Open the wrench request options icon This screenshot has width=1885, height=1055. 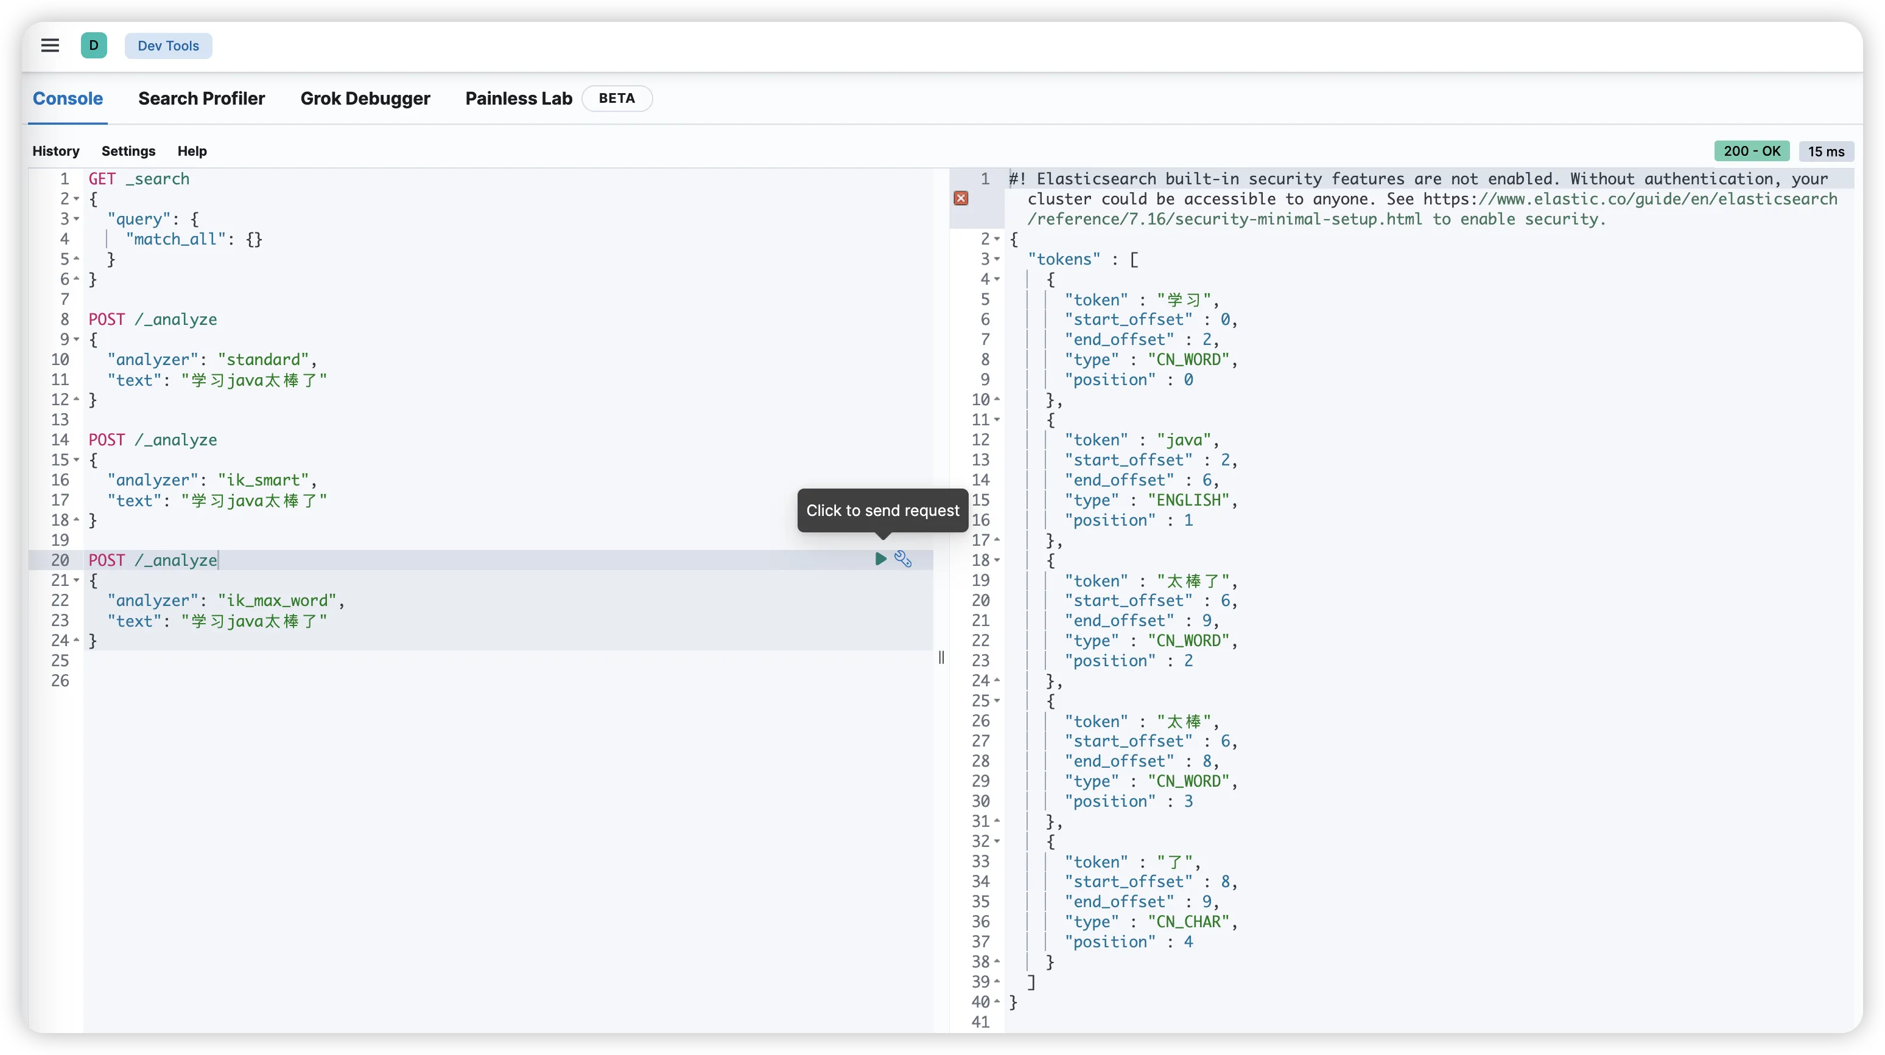[903, 559]
